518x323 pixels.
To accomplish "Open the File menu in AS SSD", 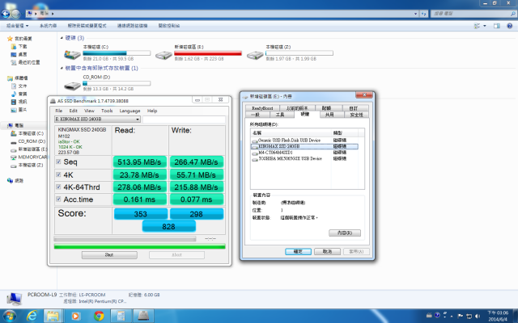I will pyautogui.click(x=59, y=111).
